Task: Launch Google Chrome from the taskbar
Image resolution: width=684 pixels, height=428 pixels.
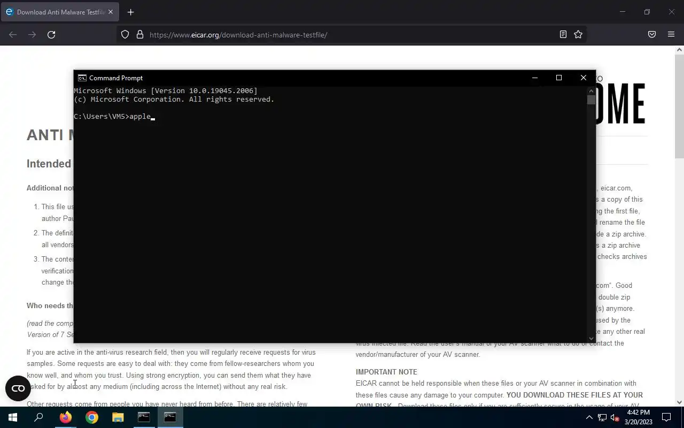Action: (92, 417)
